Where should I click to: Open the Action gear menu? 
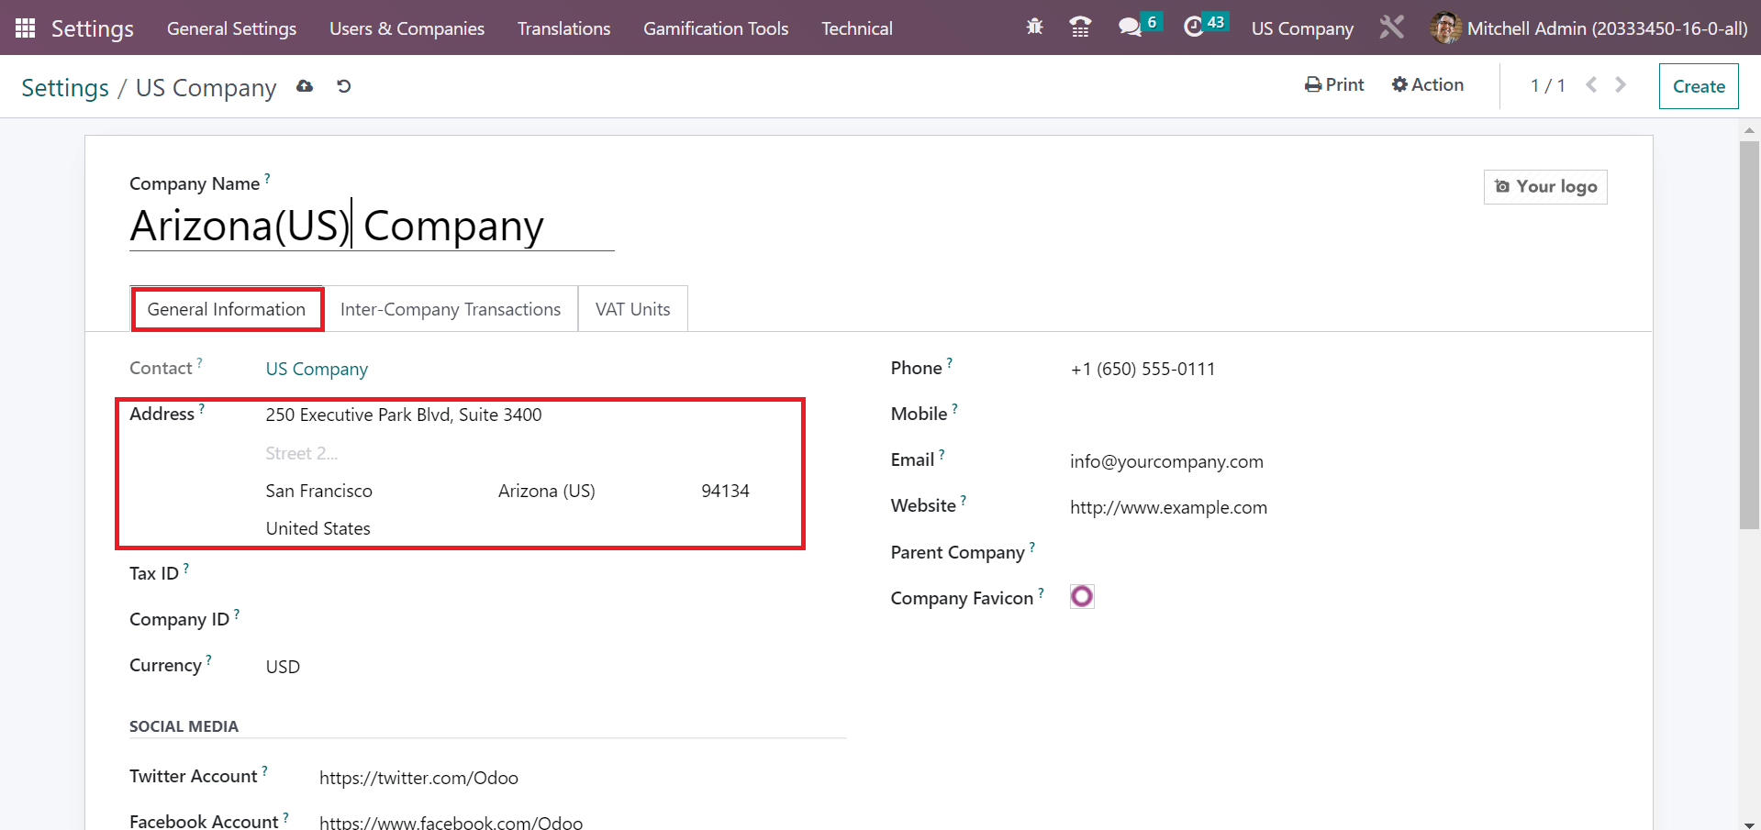pos(1426,84)
